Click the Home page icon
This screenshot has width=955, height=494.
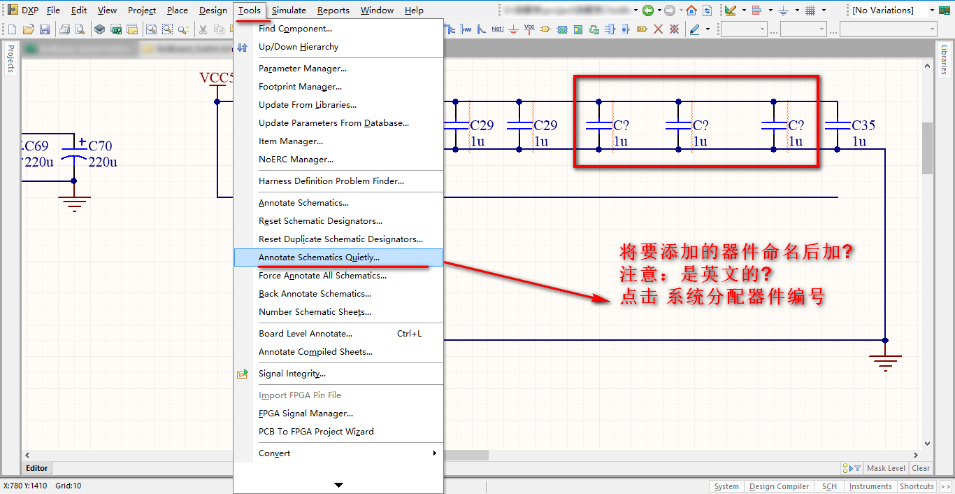click(691, 10)
